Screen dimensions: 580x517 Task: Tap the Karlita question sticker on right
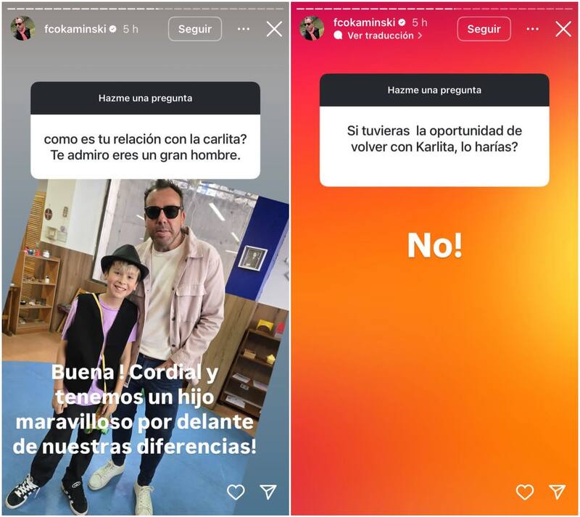[434, 131]
